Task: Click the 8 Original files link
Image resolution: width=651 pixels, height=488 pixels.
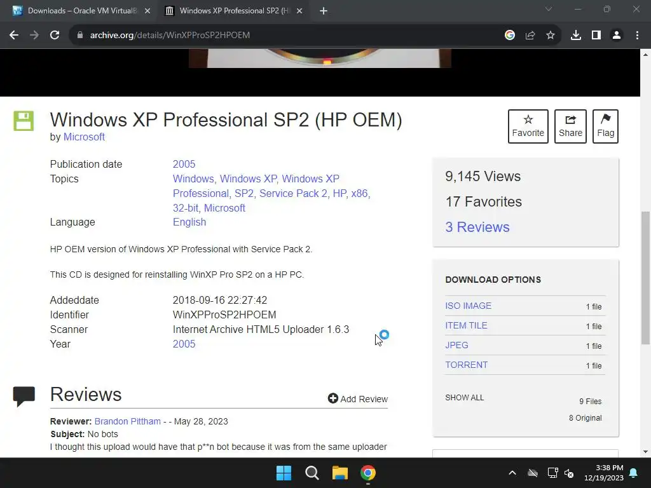Action: (x=585, y=418)
